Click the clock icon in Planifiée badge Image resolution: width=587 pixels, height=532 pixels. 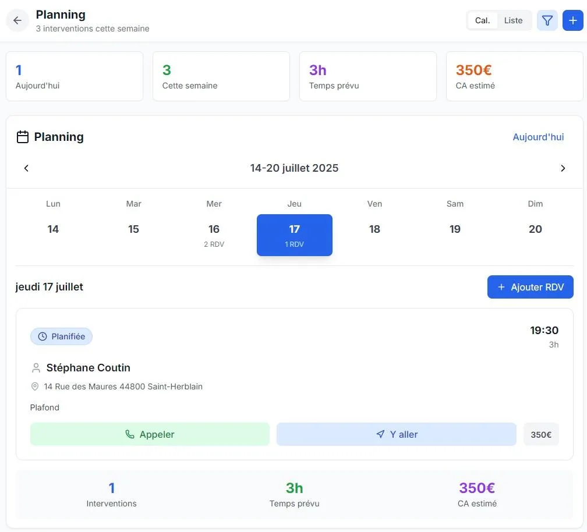[x=43, y=336]
